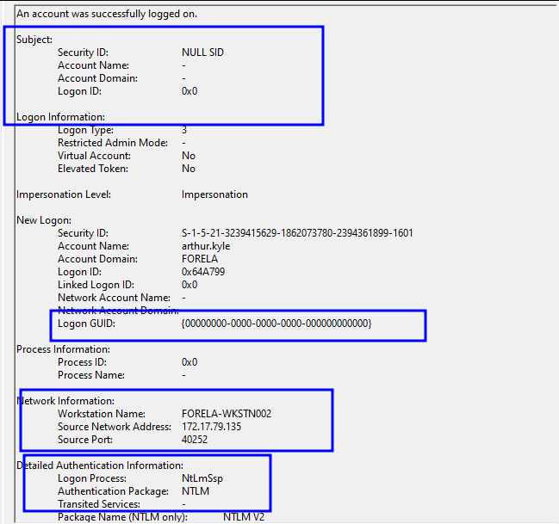Click the FORELA account domain value
The width and height of the screenshot is (559, 524).
pos(200,259)
